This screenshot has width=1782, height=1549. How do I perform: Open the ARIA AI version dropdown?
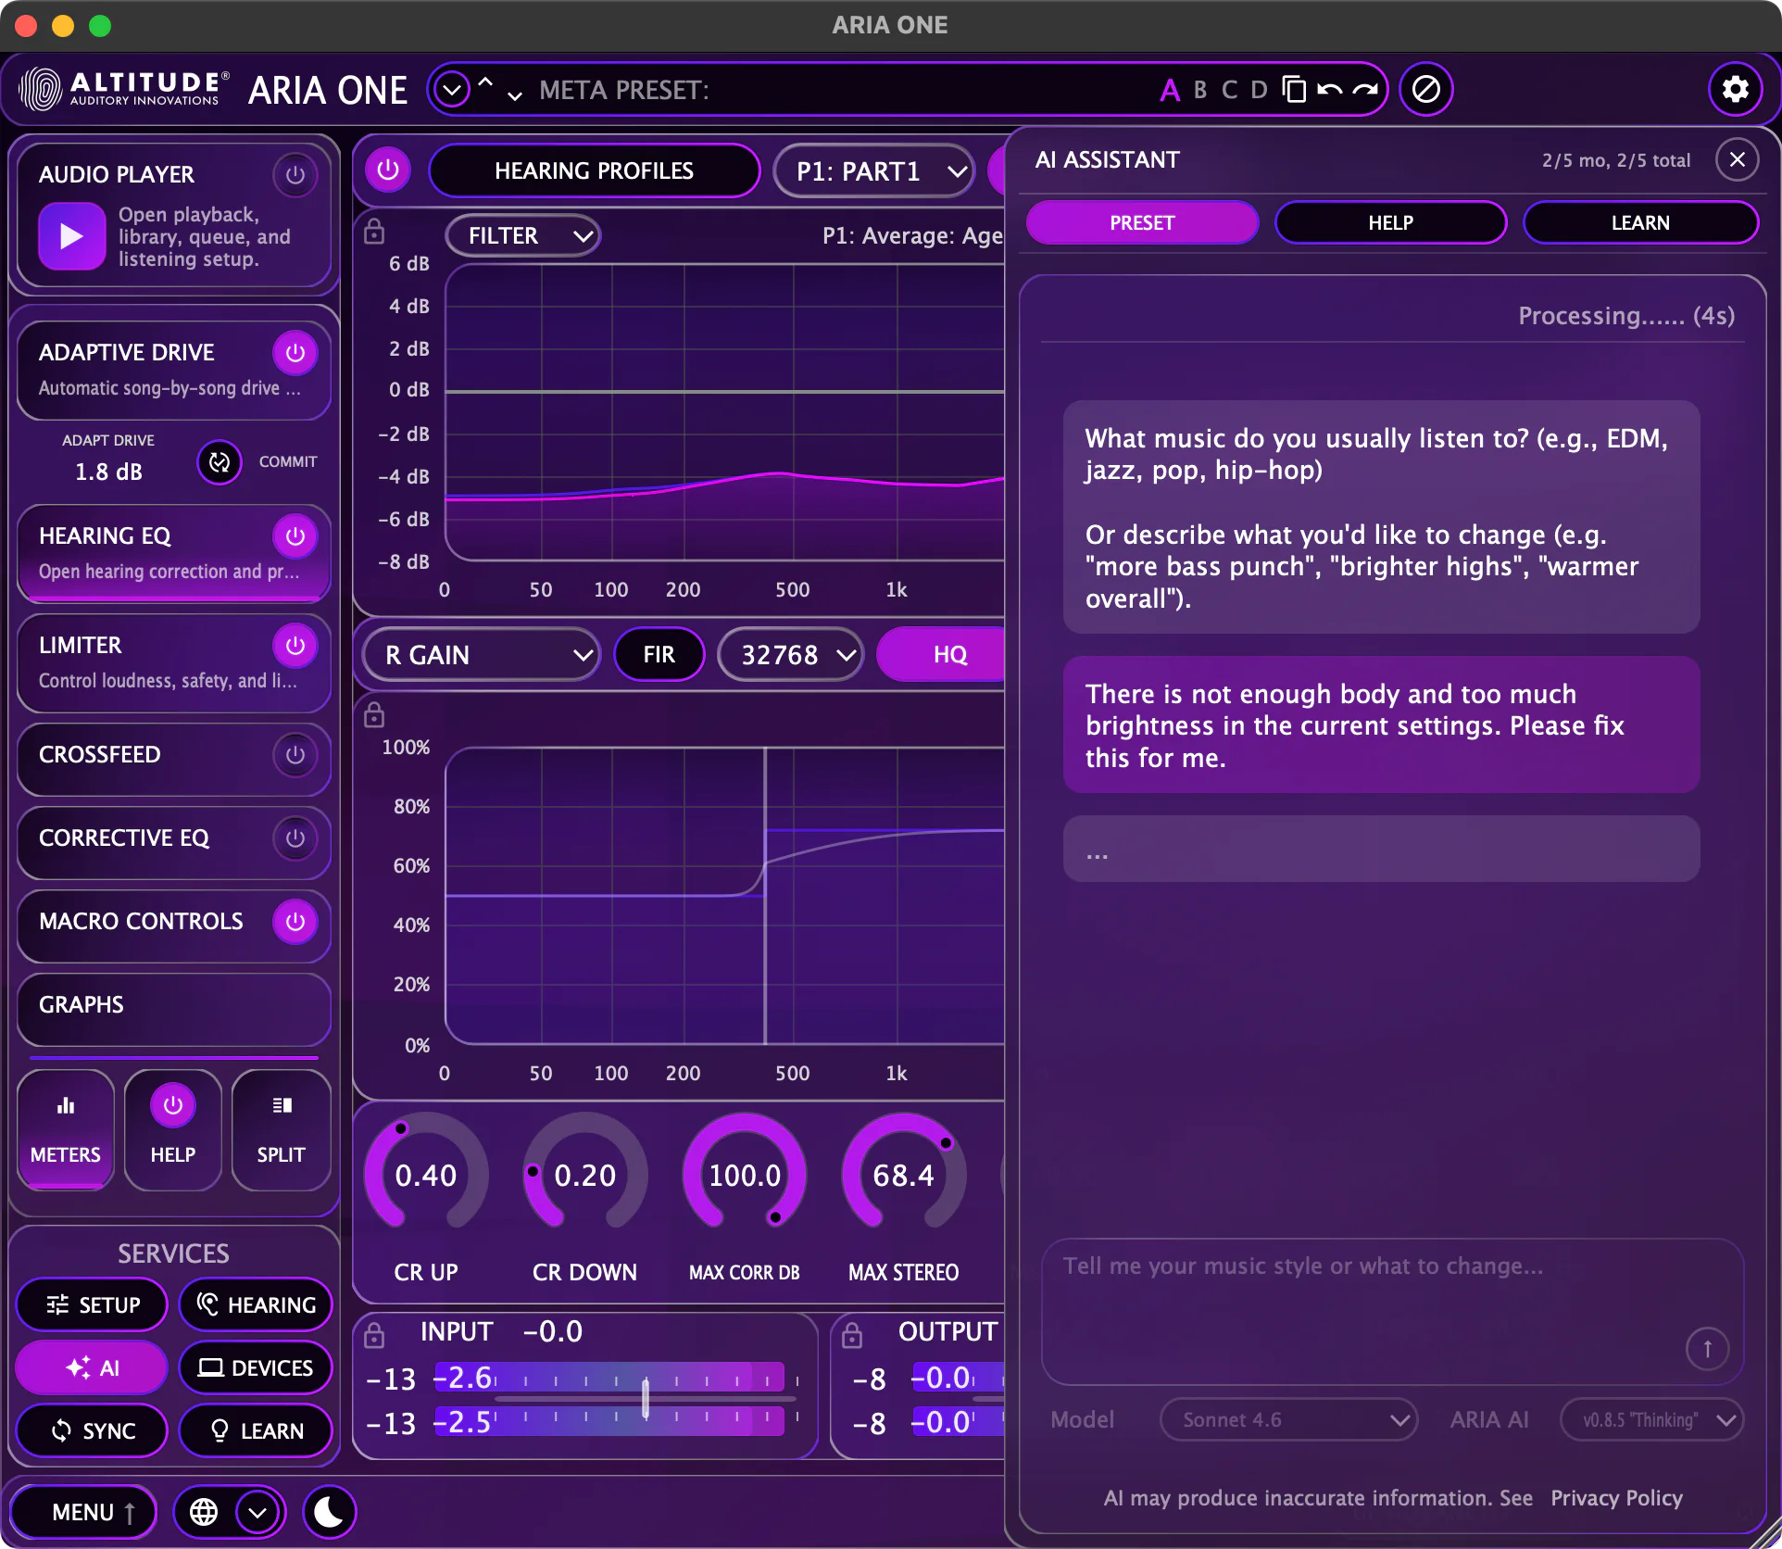click(x=1651, y=1419)
